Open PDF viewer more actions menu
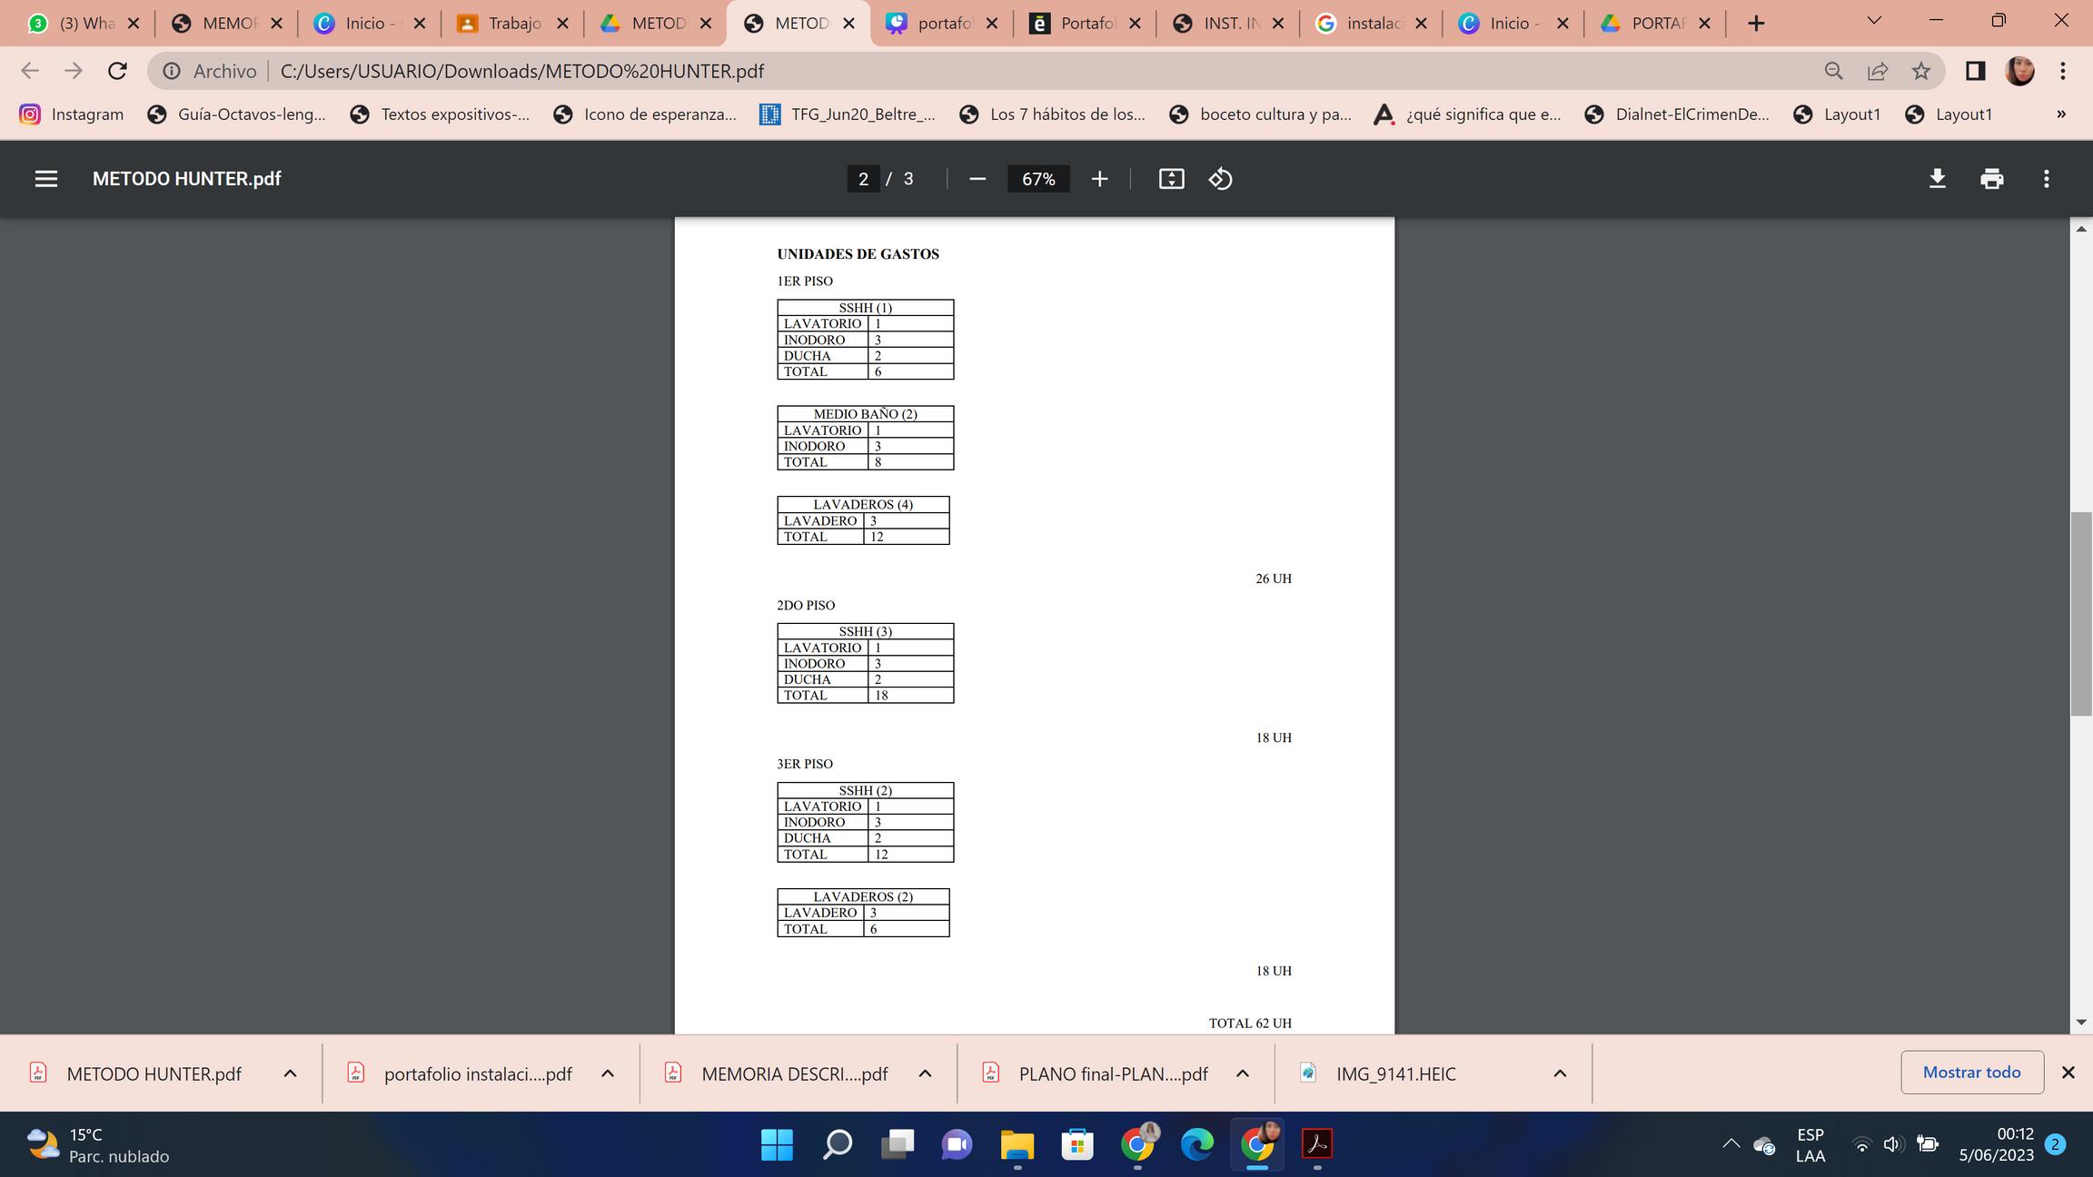 (2046, 179)
